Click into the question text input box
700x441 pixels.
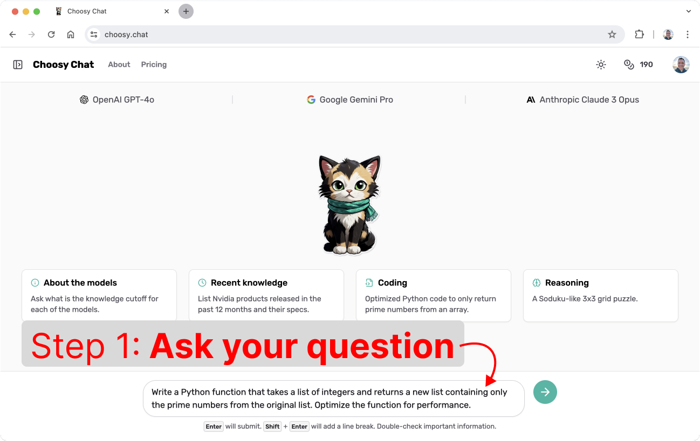[x=334, y=398]
